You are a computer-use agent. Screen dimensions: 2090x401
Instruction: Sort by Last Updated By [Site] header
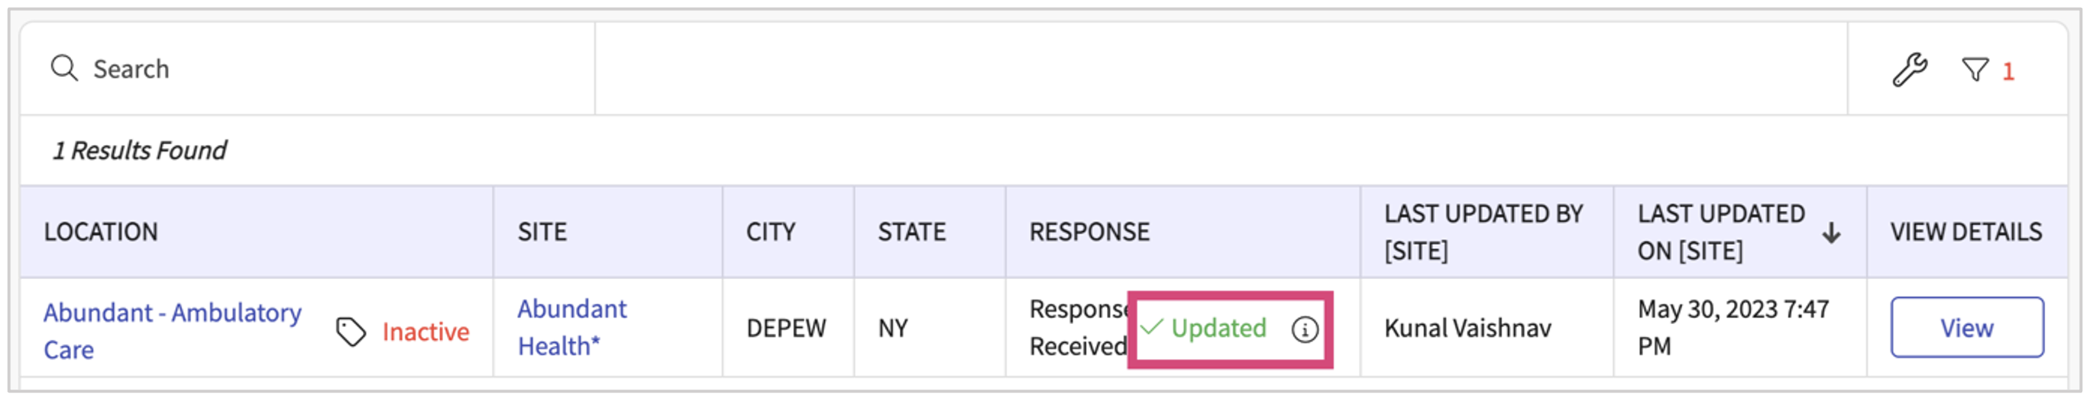pyautogui.click(x=1483, y=233)
